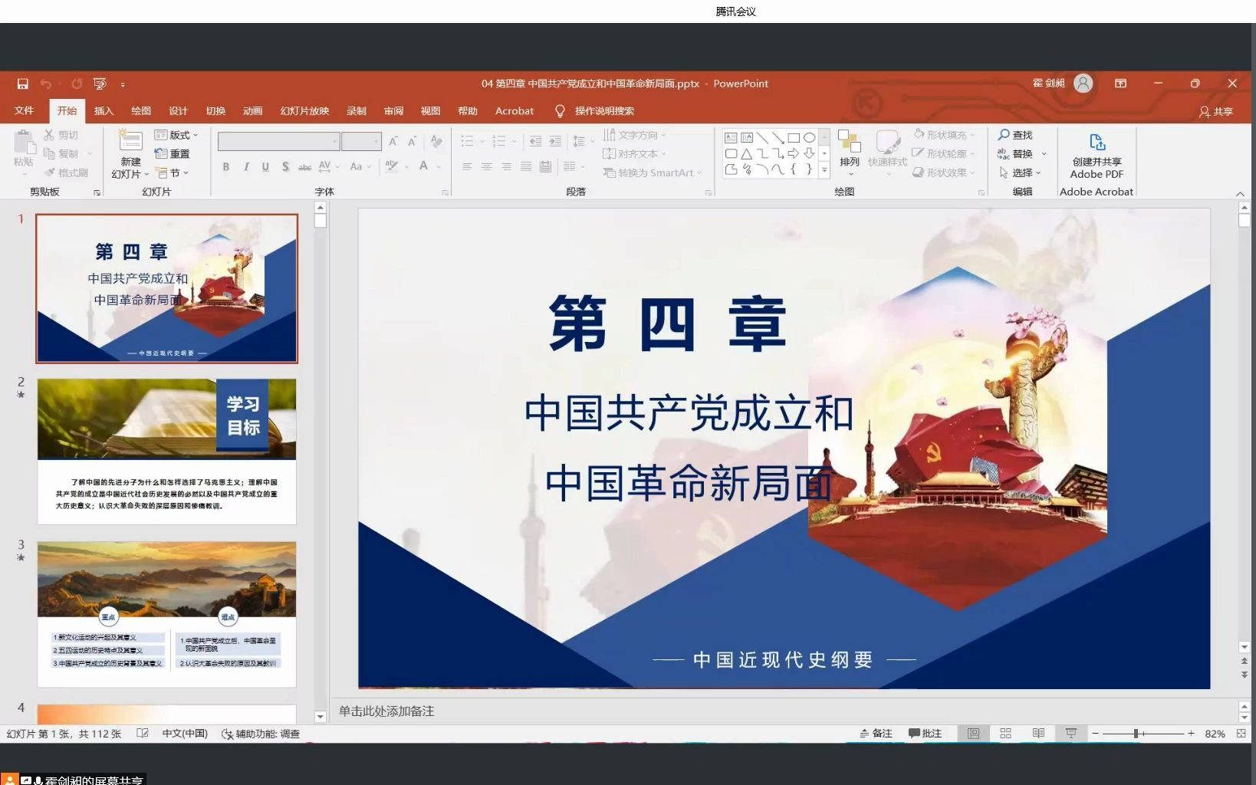Click Find in editing group
The width and height of the screenshot is (1256, 785).
[1015, 135]
